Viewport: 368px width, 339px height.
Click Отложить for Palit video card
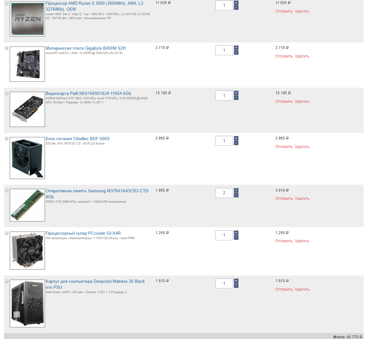click(284, 101)
